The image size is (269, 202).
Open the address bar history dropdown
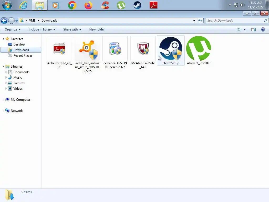[x=194, y=21]
